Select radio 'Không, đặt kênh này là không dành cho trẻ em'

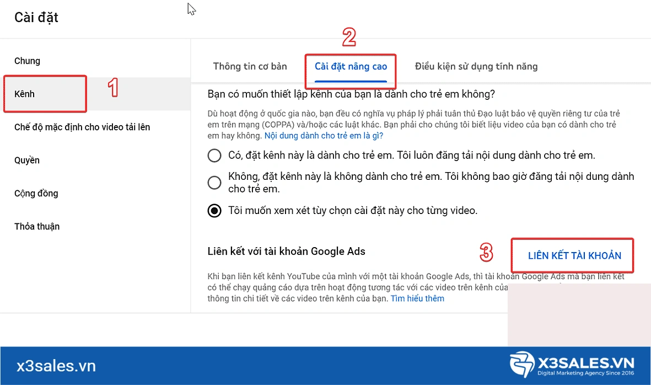pyautogui.click(x=214, y=183)
